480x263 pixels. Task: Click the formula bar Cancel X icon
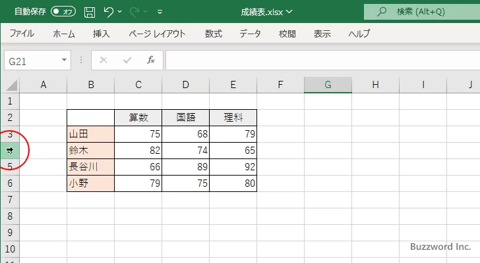pyautogui.click(x=104, y=60)
